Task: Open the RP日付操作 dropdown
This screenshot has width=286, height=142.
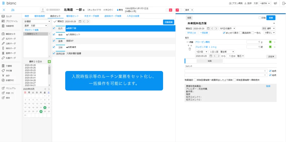Action: (227, 28)
